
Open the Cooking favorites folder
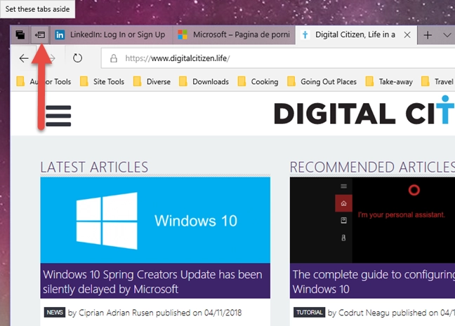258,82
